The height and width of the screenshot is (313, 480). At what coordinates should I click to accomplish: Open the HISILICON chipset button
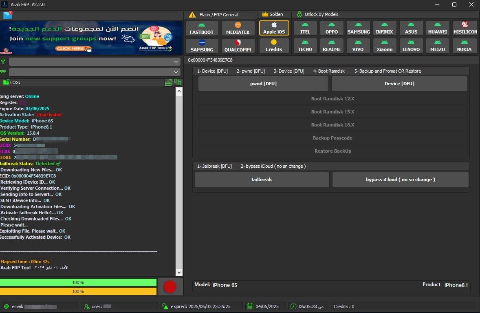(x=465, y=28)
